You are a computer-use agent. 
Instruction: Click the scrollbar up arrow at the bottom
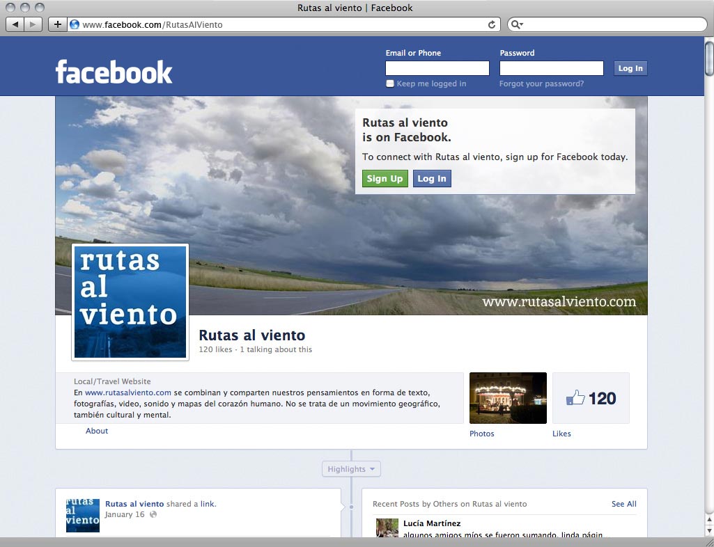[x=709, y=520]
